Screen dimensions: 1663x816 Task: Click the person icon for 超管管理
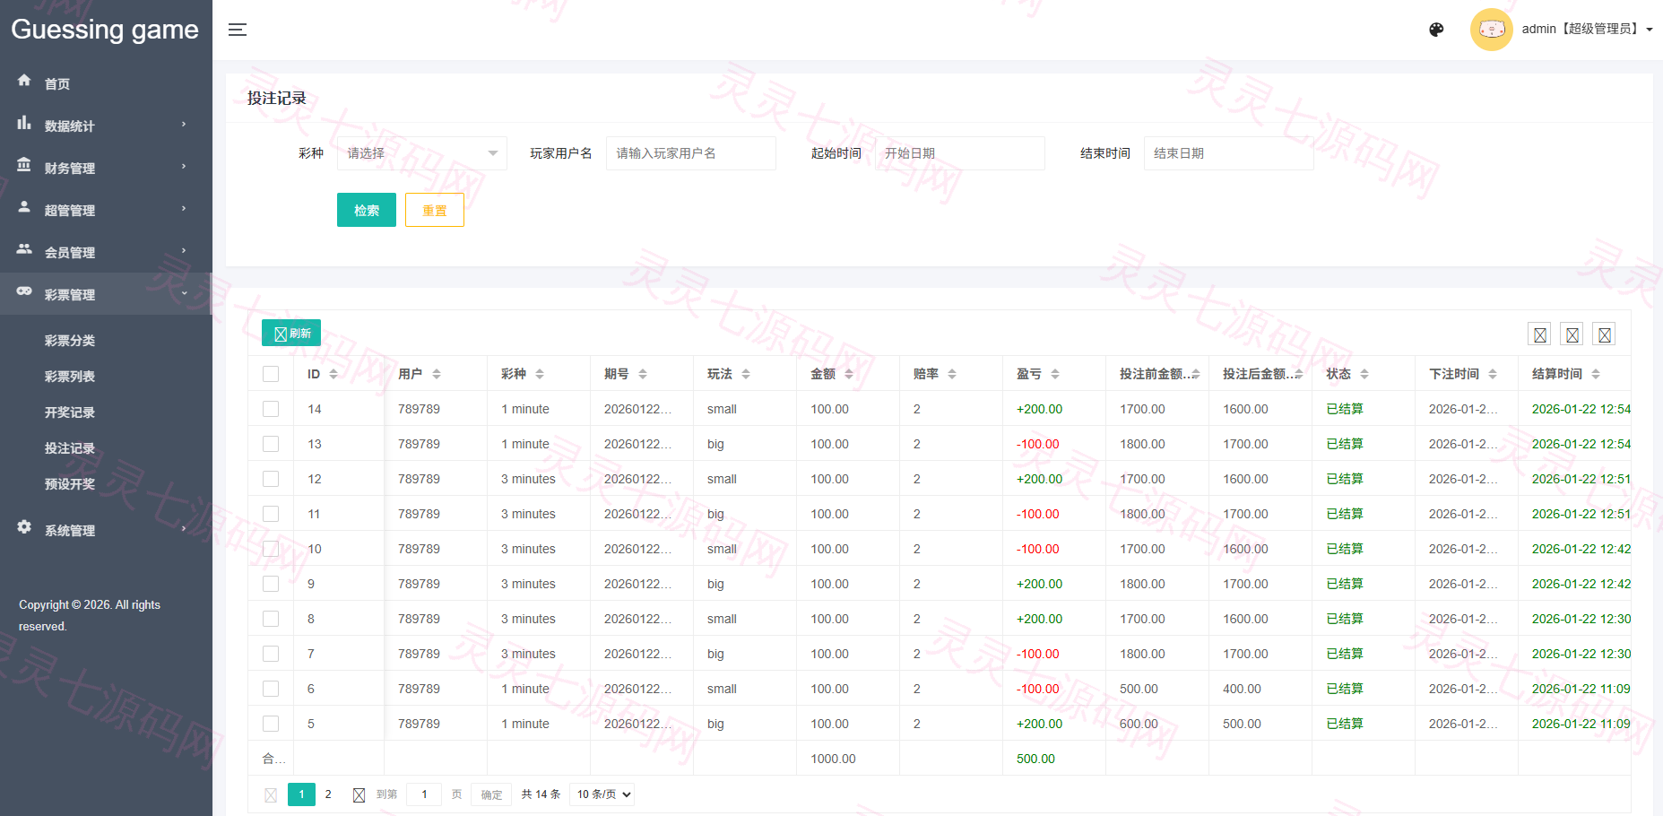pos(24,207)
